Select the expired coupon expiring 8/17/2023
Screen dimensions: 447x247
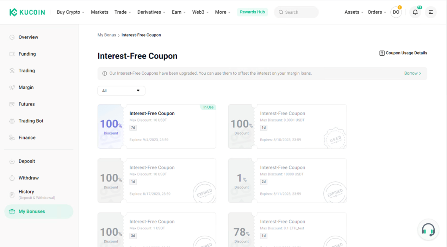(x=157, y=180)
